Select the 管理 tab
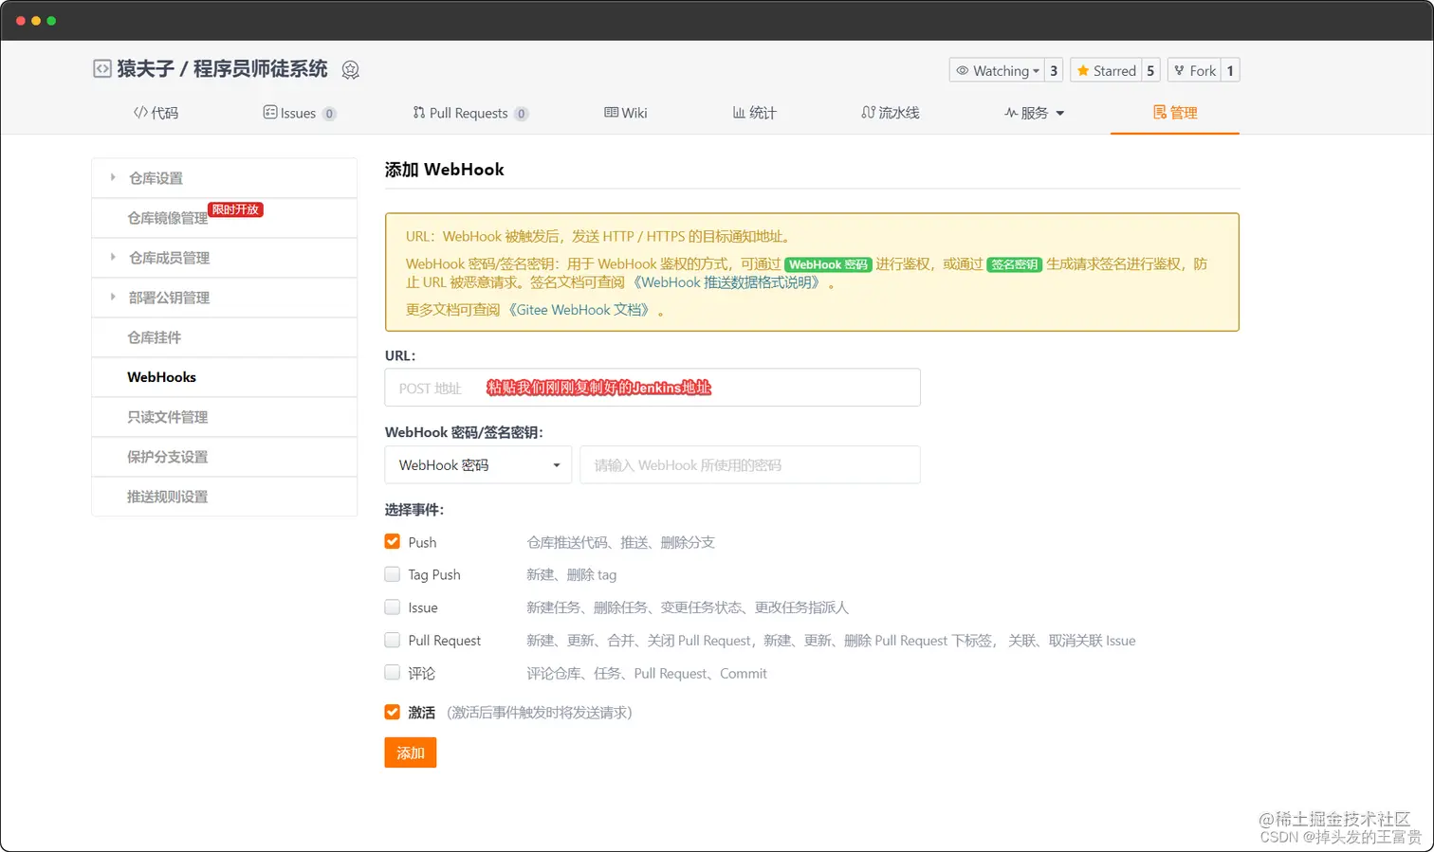This screenshot has height=852, width=1434. 1175,113
